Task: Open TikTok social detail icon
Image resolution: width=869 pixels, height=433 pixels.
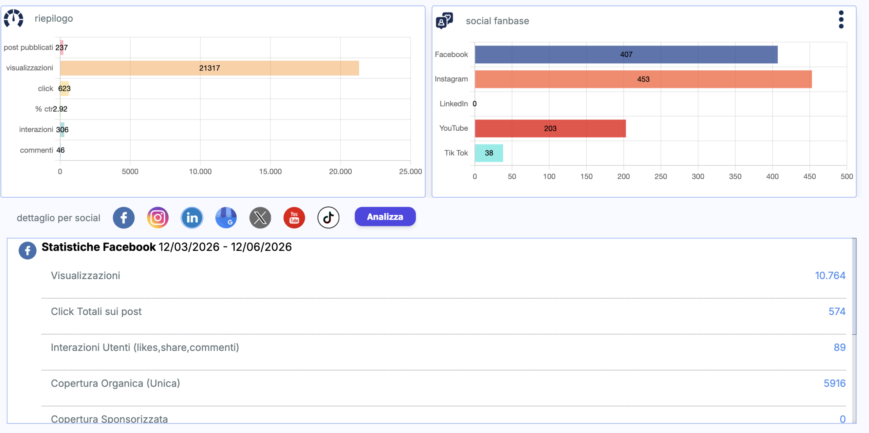Action: tap(328, 218)
